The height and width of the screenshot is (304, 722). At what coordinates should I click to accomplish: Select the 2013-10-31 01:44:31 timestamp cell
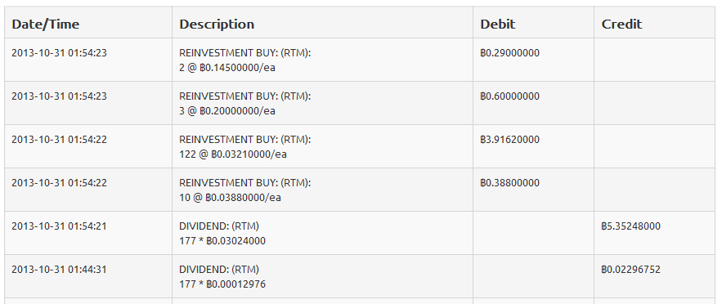pos(59,270)
